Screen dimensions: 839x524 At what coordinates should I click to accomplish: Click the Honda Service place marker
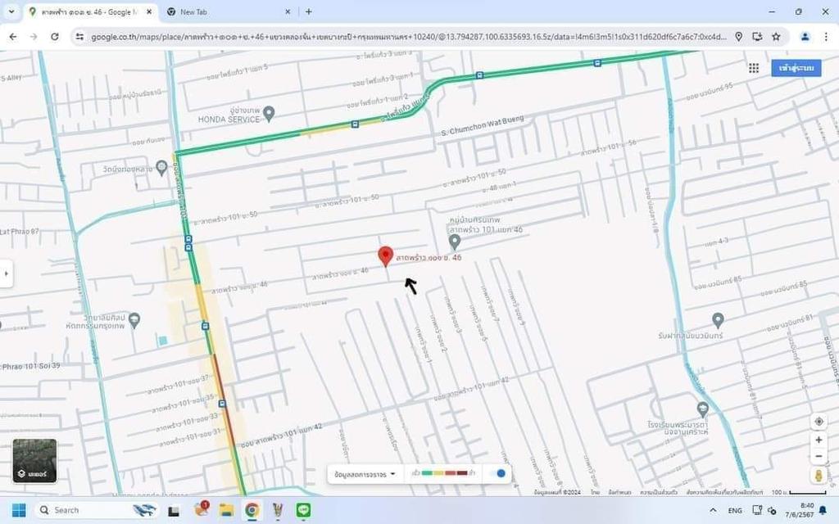tap(268, 112)
